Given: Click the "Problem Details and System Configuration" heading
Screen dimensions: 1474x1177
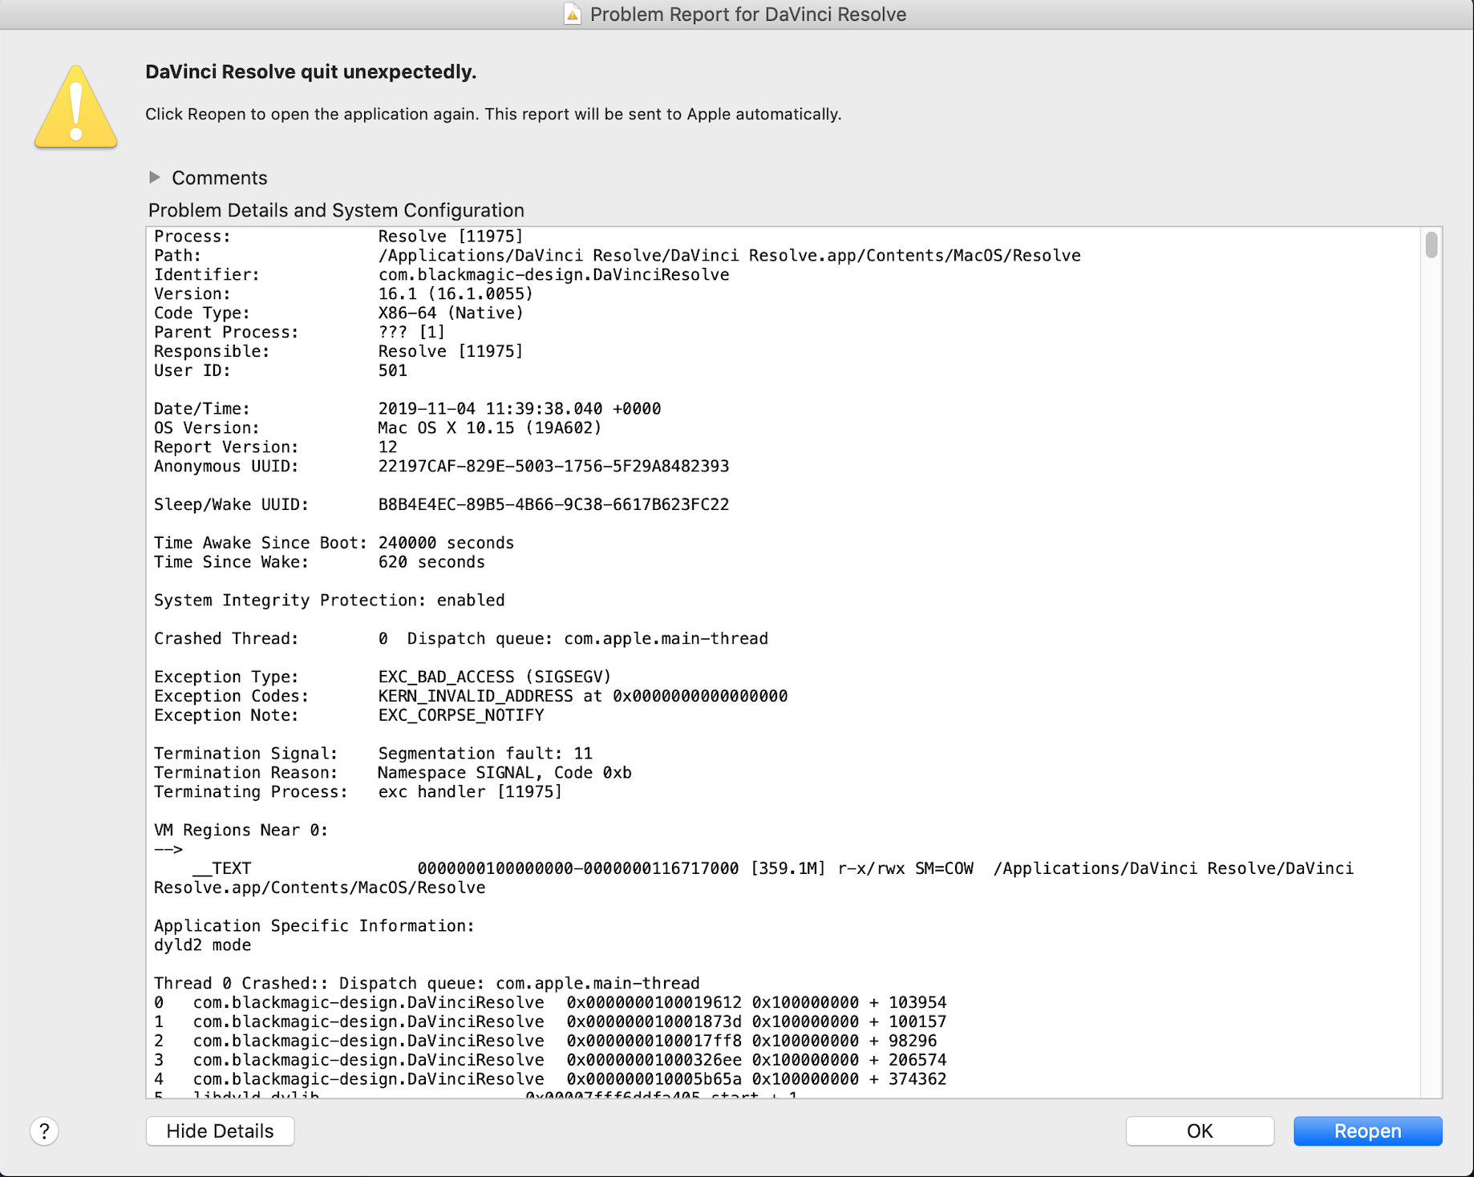Looking at the screenshot, I should point(336,210).
